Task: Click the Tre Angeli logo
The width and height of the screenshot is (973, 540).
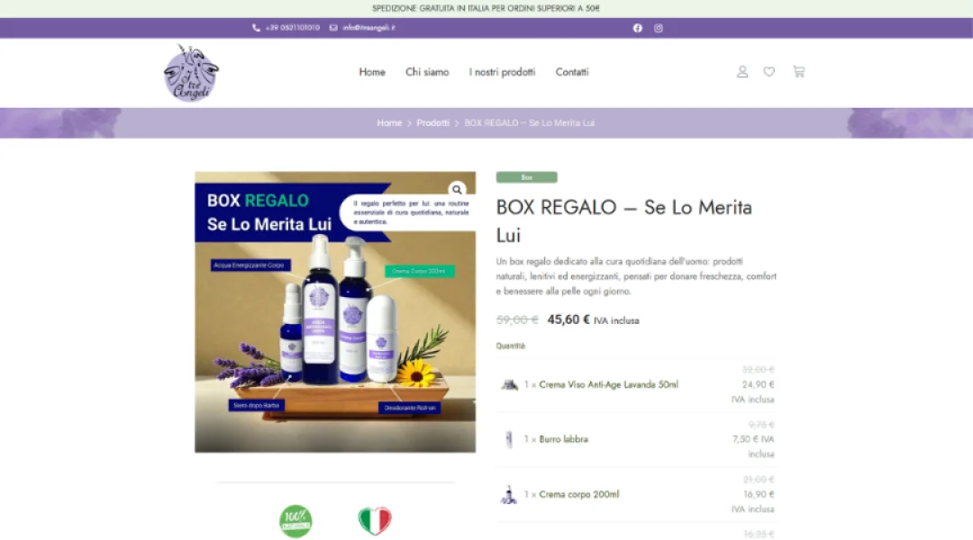Action: [190, 75]
